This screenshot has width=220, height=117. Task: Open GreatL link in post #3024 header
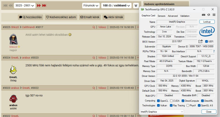[x=15, y=58]
